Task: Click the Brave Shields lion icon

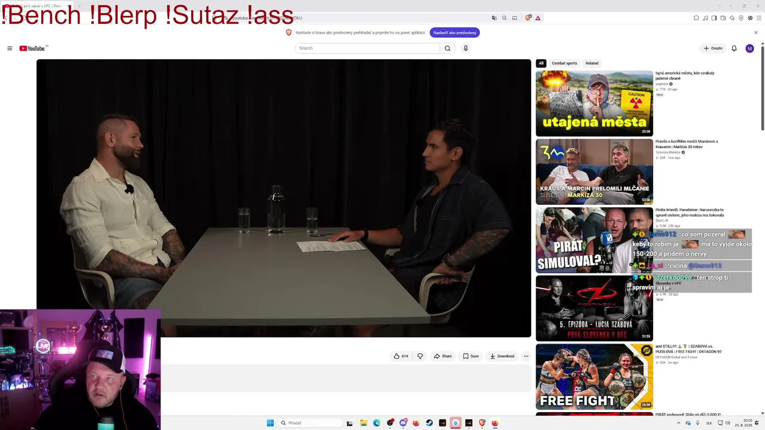Action: (528, 18)
